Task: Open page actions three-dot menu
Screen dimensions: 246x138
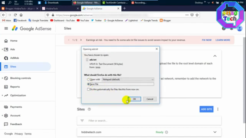Action: (187, 15)
